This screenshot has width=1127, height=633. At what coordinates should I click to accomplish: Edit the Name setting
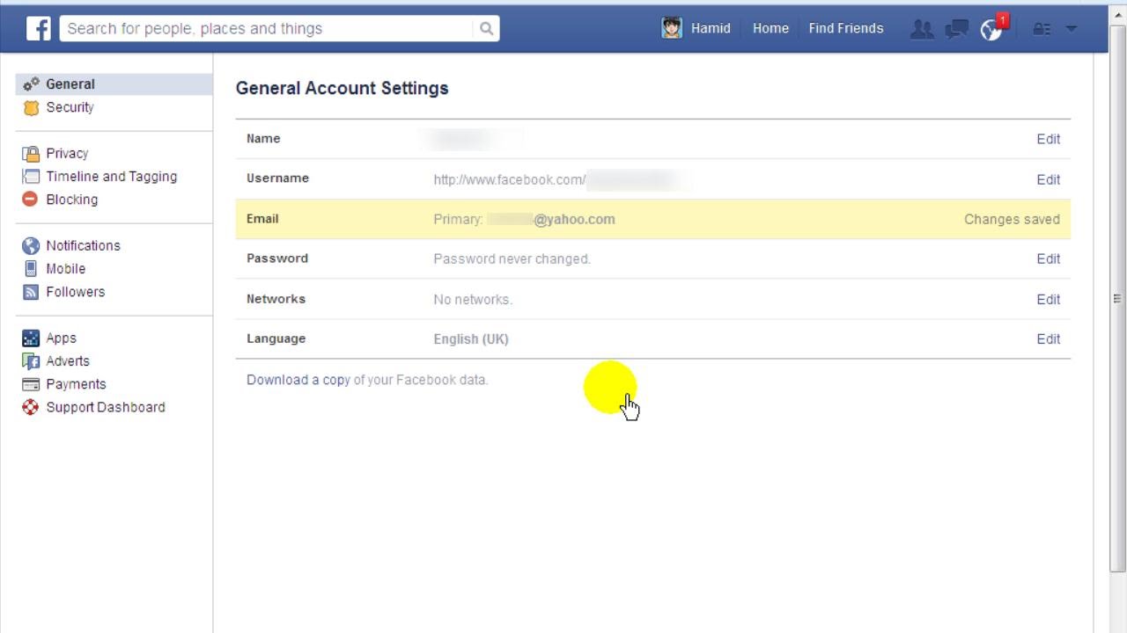click(x=1048, y=139)
